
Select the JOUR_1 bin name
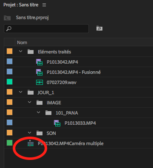click(46, 92)
